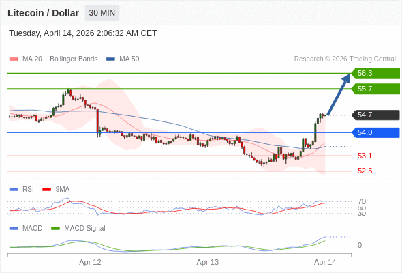Click the RSI 70 level label
The height and width of the screenshot is (273, 402).
tap(362, 201)
